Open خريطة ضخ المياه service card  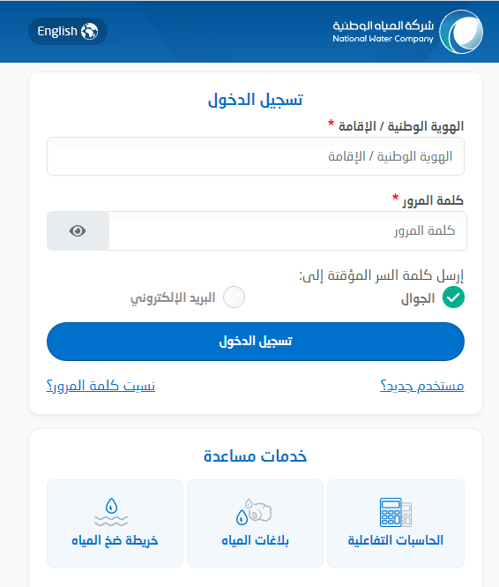point(115,523)
